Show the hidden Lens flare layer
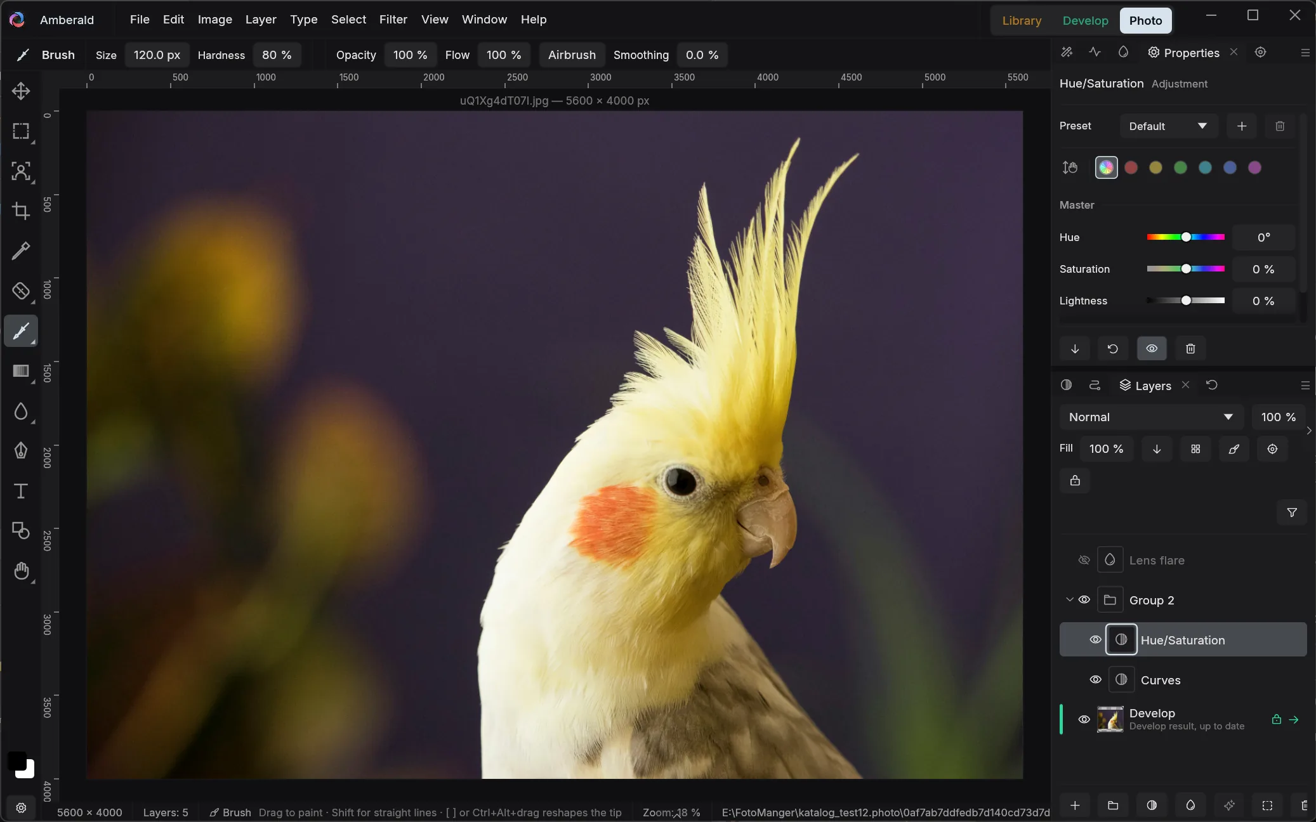 point(1084,560)
